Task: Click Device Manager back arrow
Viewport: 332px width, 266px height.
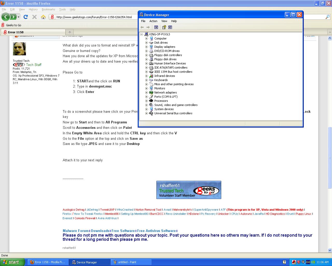Action: pyautogui.click(x=142, y=27)
